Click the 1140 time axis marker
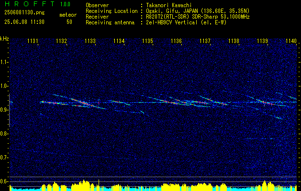 291,41
